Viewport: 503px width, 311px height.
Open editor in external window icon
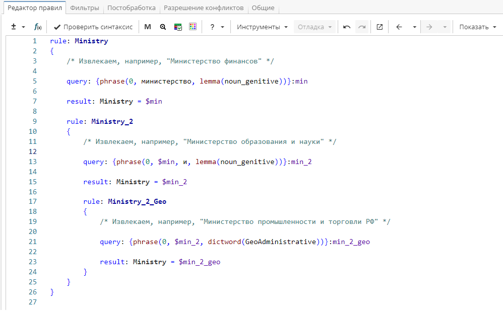point(380,27)
